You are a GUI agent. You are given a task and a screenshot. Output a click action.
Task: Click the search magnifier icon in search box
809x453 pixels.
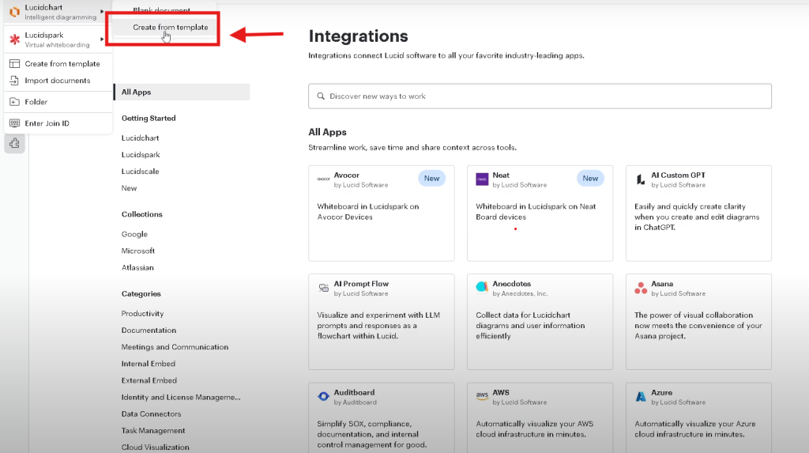321,96
